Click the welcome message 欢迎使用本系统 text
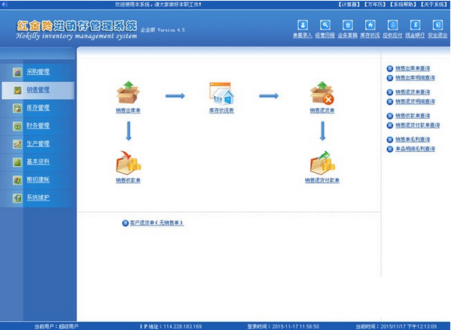The width and height of the screenshot is (451, 330). pos(158,5)
